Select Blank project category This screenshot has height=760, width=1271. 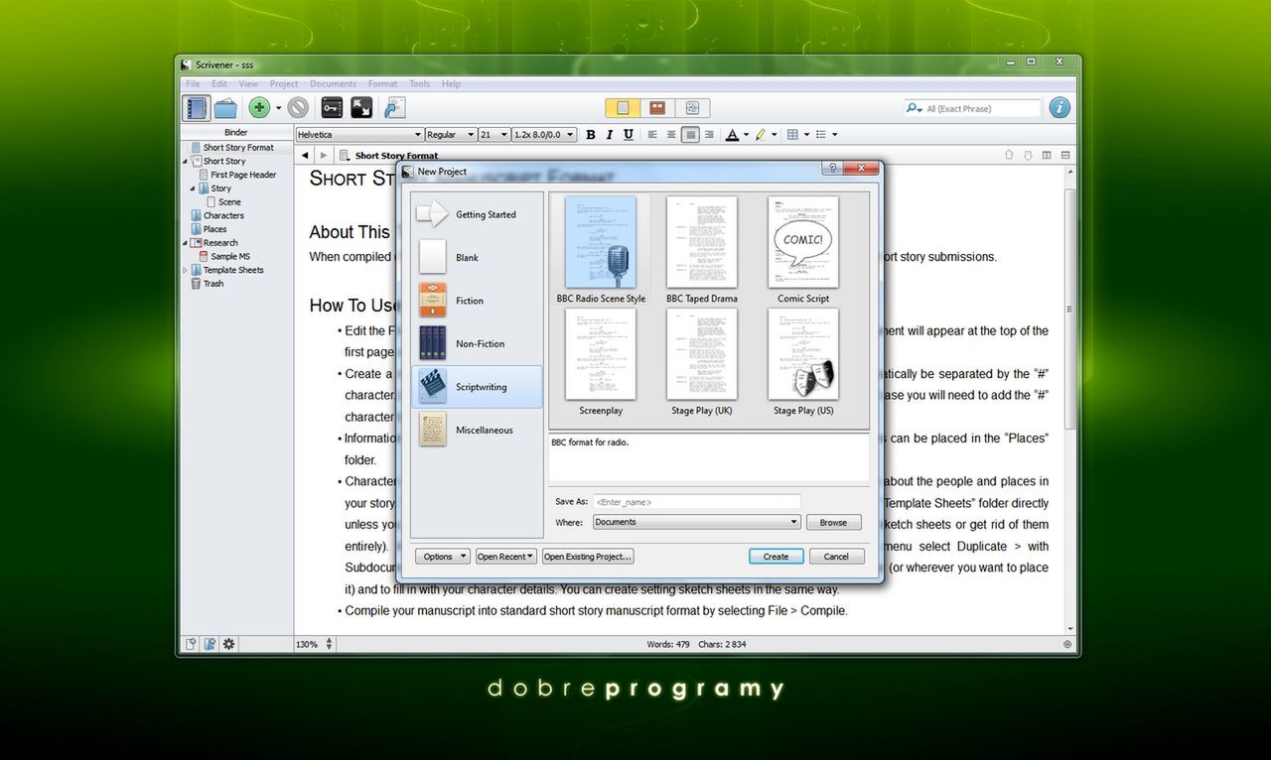(x=478, y=257)
